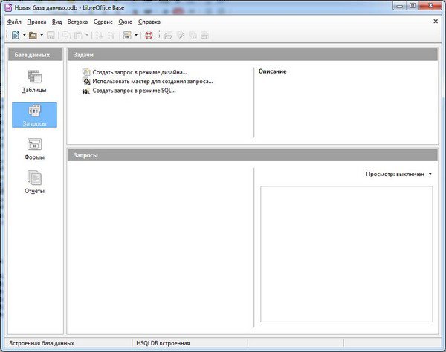Viewport: 446px width, 352px height.
Task: Click Создать запрос в режиме SQL
Action: coord(133,91)
